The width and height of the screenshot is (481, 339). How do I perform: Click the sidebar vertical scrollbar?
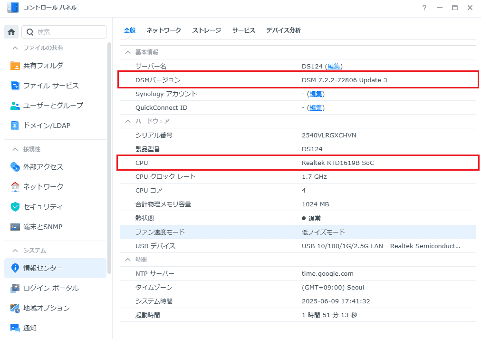click(x=109, y=158)
